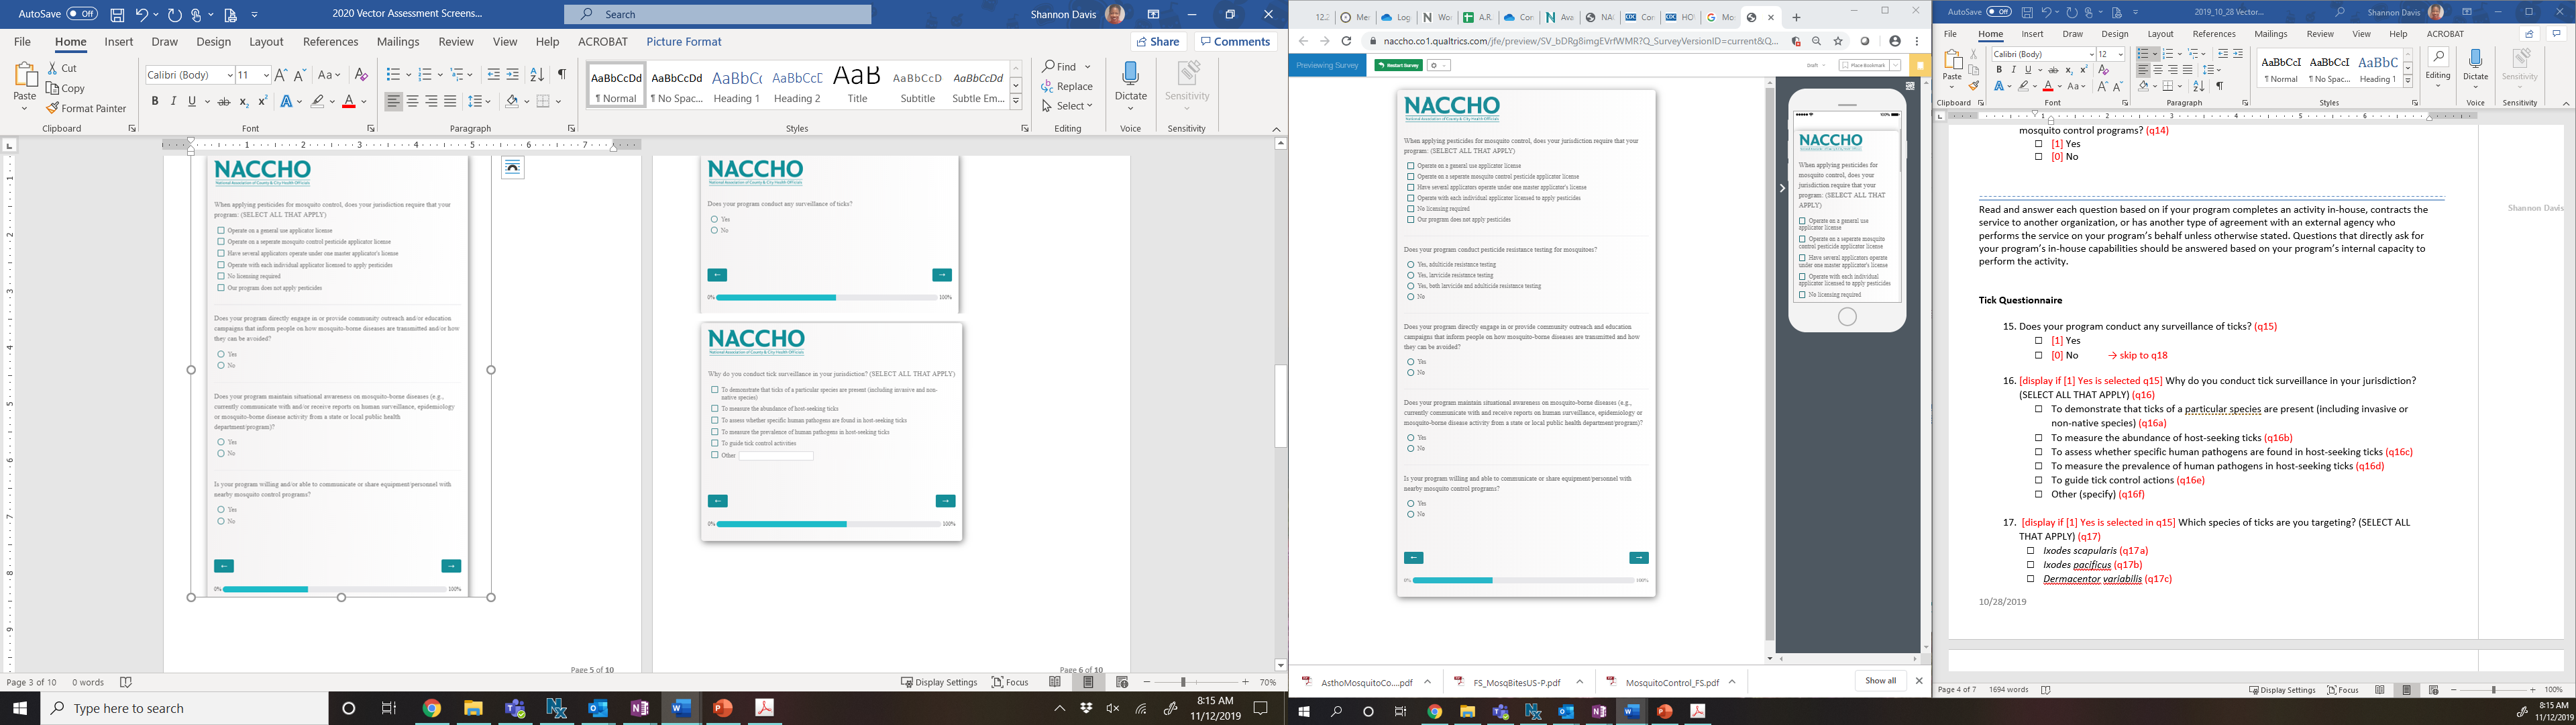The height and width of the screenshot is (725, 2576).
Task: Click Chrome's page reload button
Action: click(x=1346, y=41)
